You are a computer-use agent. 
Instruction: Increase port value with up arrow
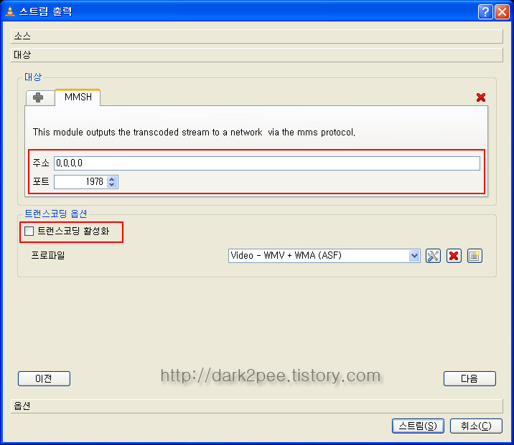click(112, 179)
